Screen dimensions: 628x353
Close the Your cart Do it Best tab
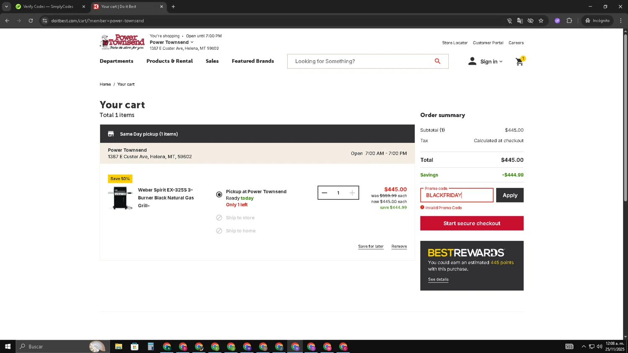pos(162,7)
